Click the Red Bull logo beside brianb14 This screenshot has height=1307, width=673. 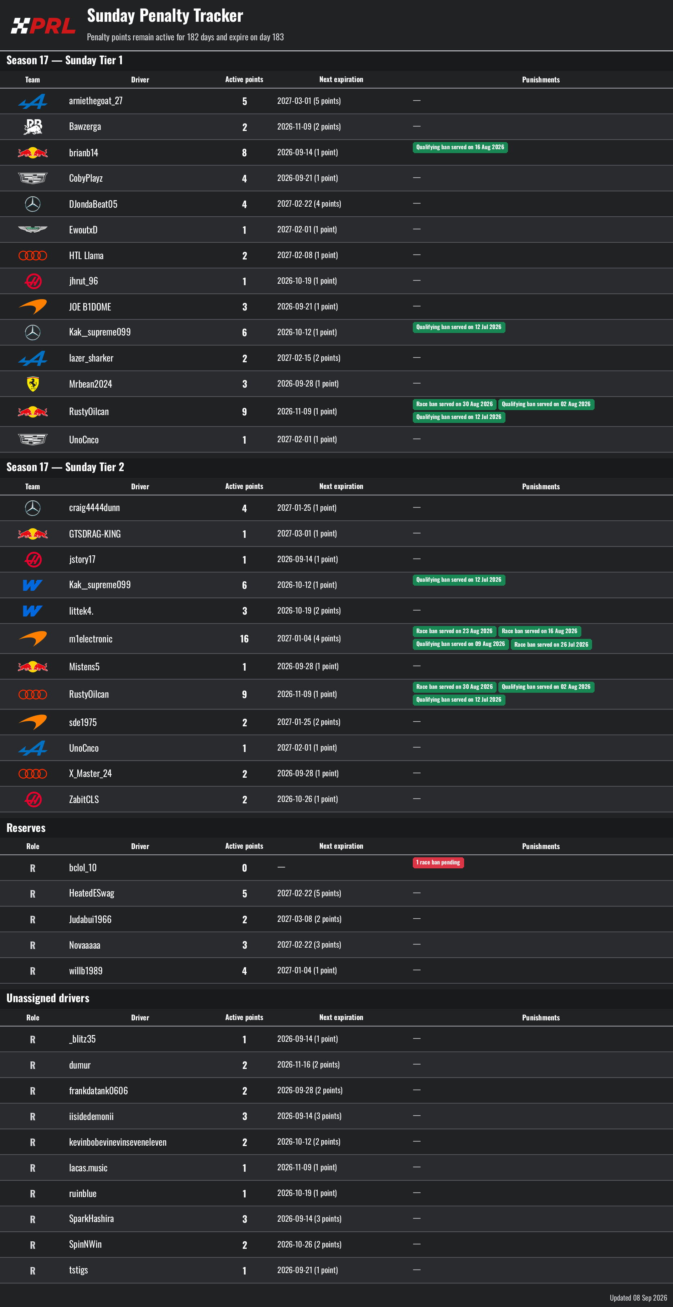(x=33, y=153)
